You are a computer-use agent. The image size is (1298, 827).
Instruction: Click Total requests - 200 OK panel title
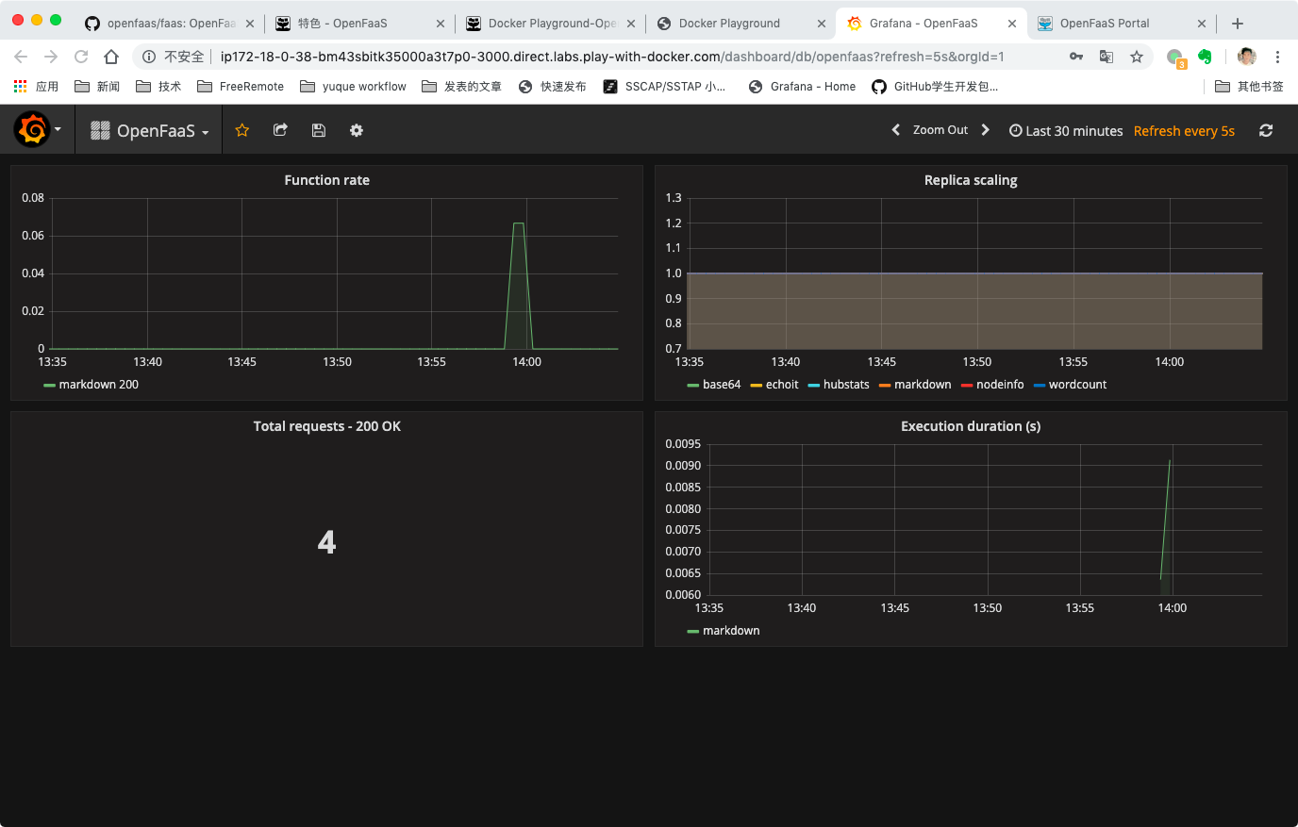[x=327, y=426]
